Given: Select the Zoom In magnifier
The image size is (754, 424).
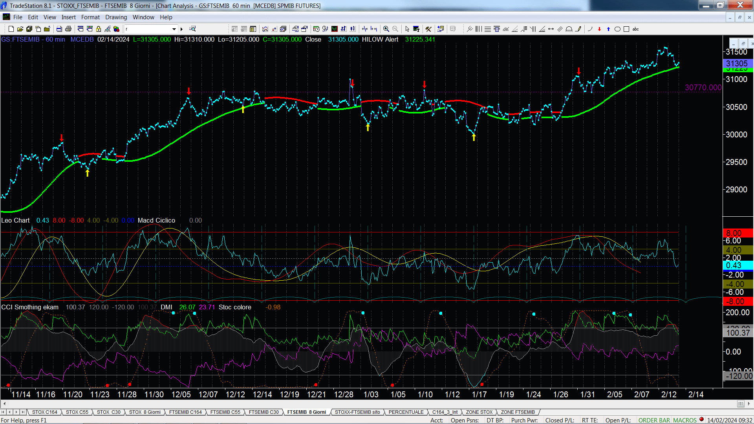Looking at the screenshot, I should tap(386, 29).
